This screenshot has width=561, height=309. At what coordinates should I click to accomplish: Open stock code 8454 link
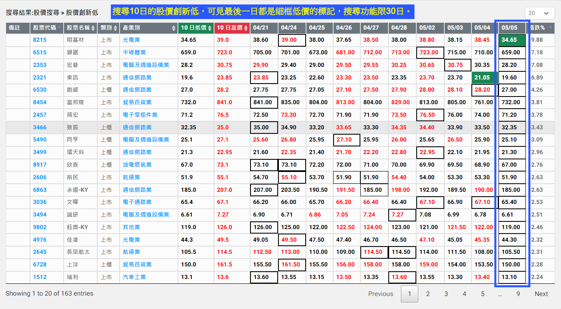(x=40, y=102)
